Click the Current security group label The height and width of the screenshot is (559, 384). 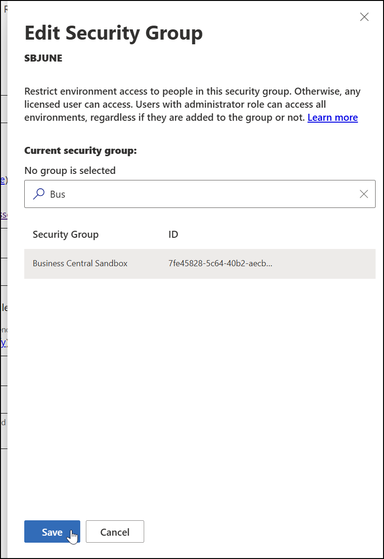coord(81,151)
